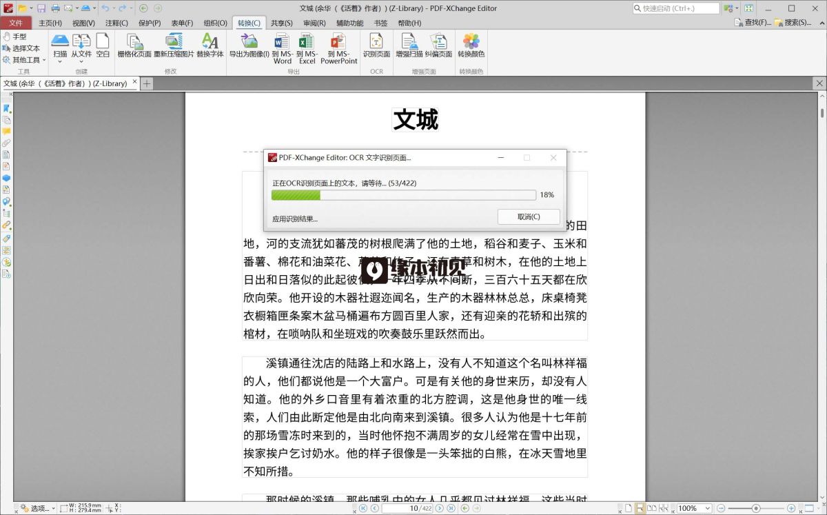Image resolution: width=827 pixels, height=515 pixels.
Task: Go to the previous page
Action: click(x=374, y=508)
